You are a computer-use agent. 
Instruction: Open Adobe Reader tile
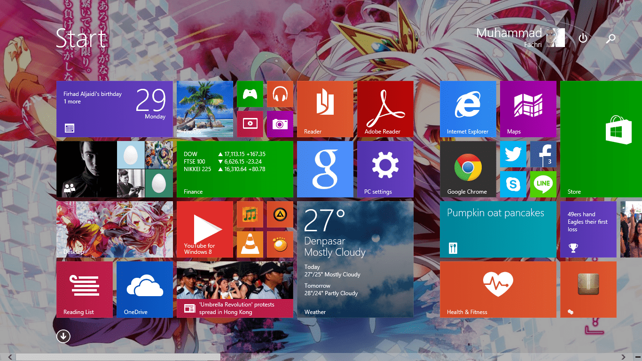click(385, 109)
